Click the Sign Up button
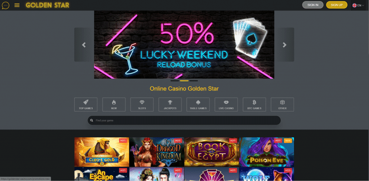Screen dimensions: 369x181 (x=337, y=5)
